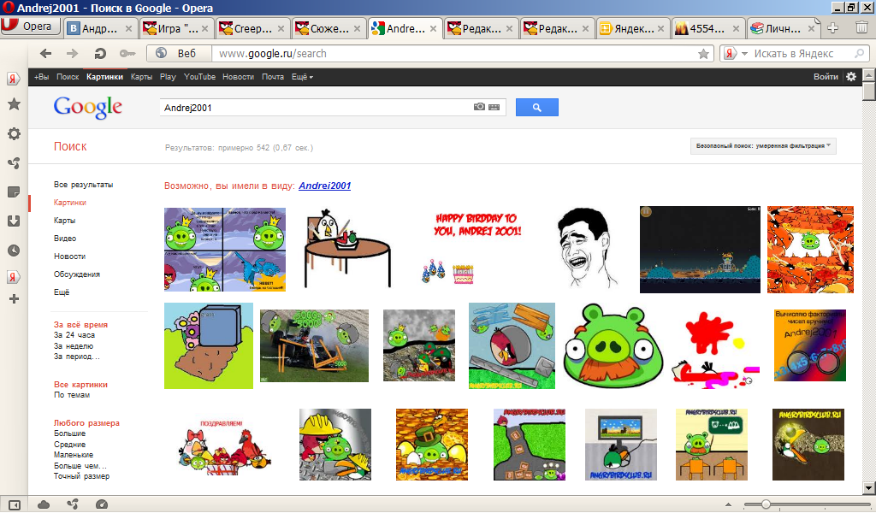
Task: Search by image using camera icon
Action: click(479, 107)
